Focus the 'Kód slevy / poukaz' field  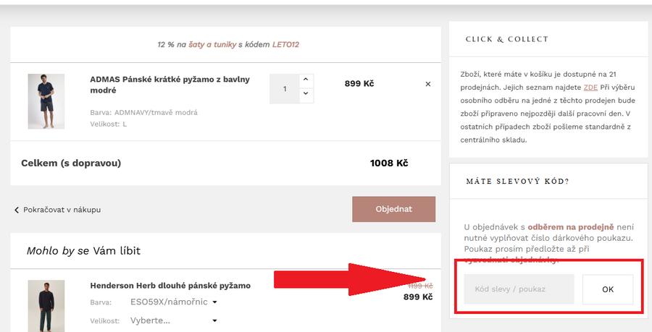519,289
